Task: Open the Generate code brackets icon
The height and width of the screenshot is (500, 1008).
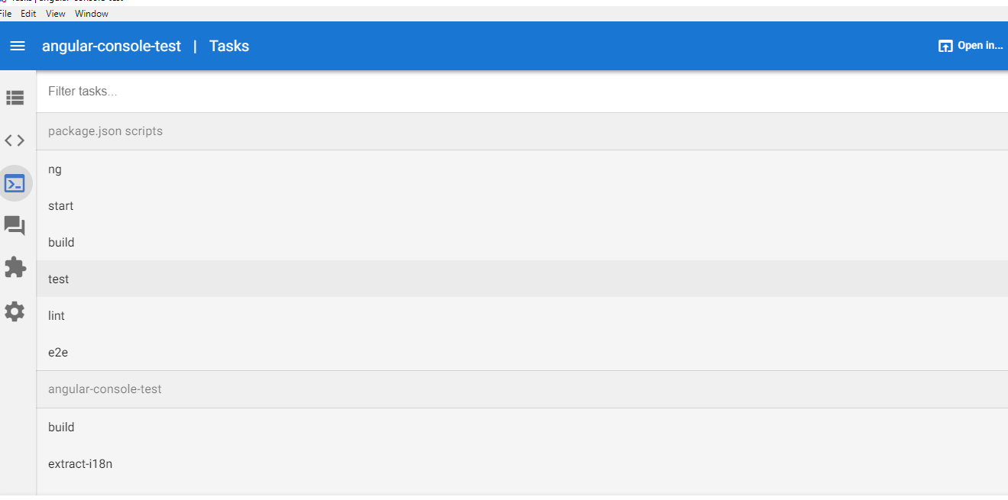Action: (15, 140)
